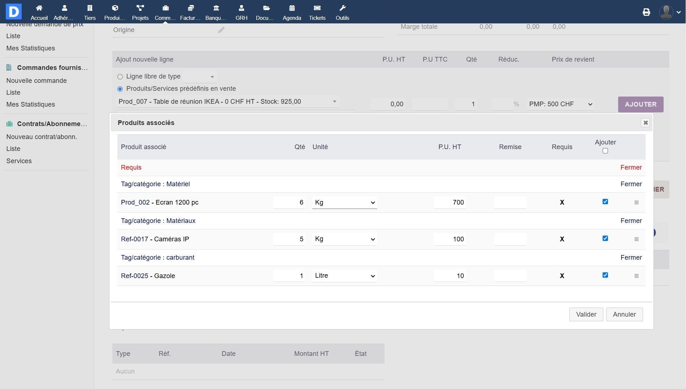This screenshot has width=686, height=389.
Task: Close the Produits associés dialog
Action: pyautogui.click(x=645, y=123)
